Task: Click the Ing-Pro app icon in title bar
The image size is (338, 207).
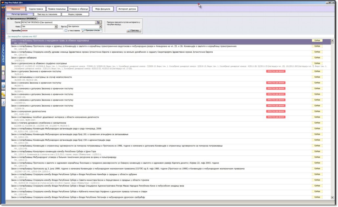Action: click(x=3, y=3)
